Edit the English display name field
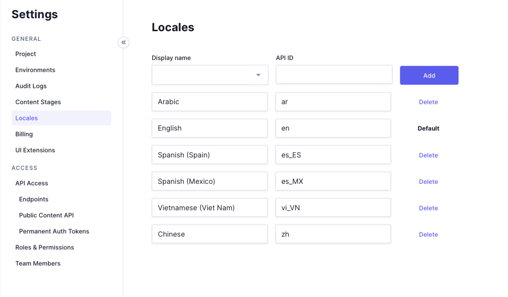The height and width of the screenshot is (297, 508). [209, 128]
